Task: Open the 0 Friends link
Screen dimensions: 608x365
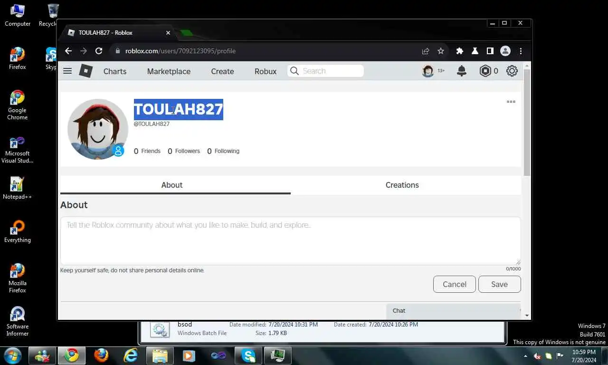Action: click(147, 151)
